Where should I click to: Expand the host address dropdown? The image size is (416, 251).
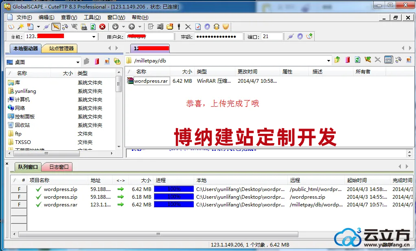click(x=94, y=37)
